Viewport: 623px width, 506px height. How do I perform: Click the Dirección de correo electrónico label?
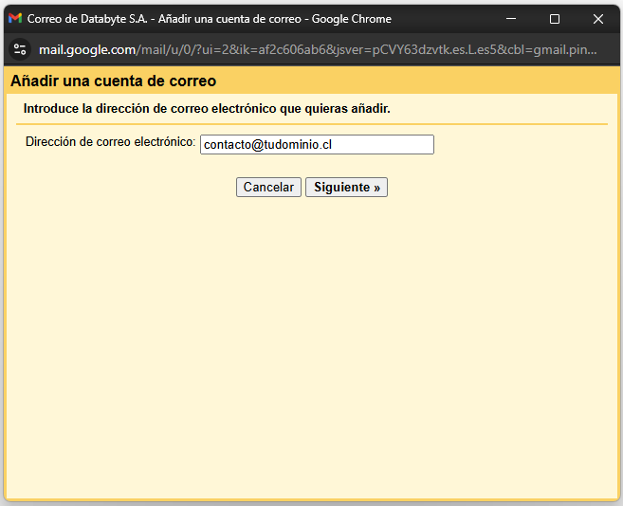pos(110,142)
